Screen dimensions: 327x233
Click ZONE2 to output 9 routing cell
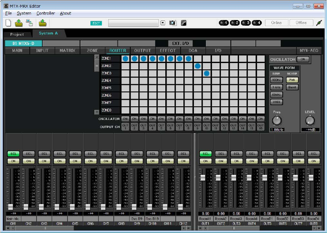197,66
